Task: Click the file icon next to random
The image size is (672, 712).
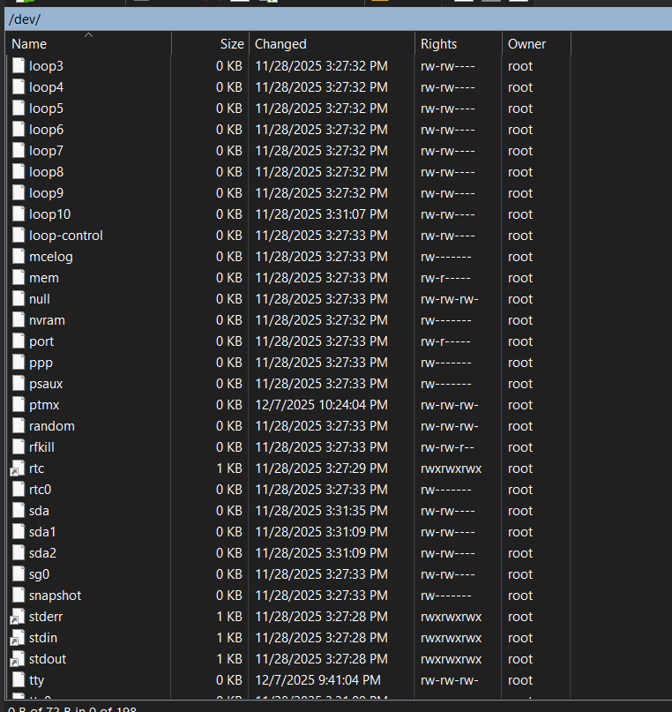Action: [19, 426]
